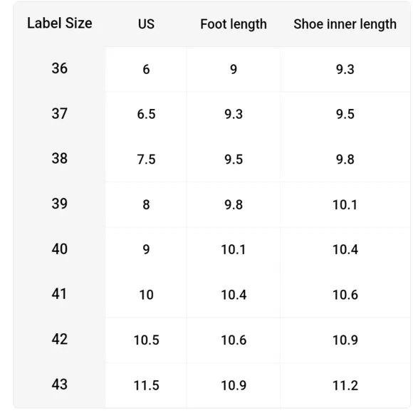Click US size 10.5 cell
This screenshot has height=413, width=413.
(146, 340)
